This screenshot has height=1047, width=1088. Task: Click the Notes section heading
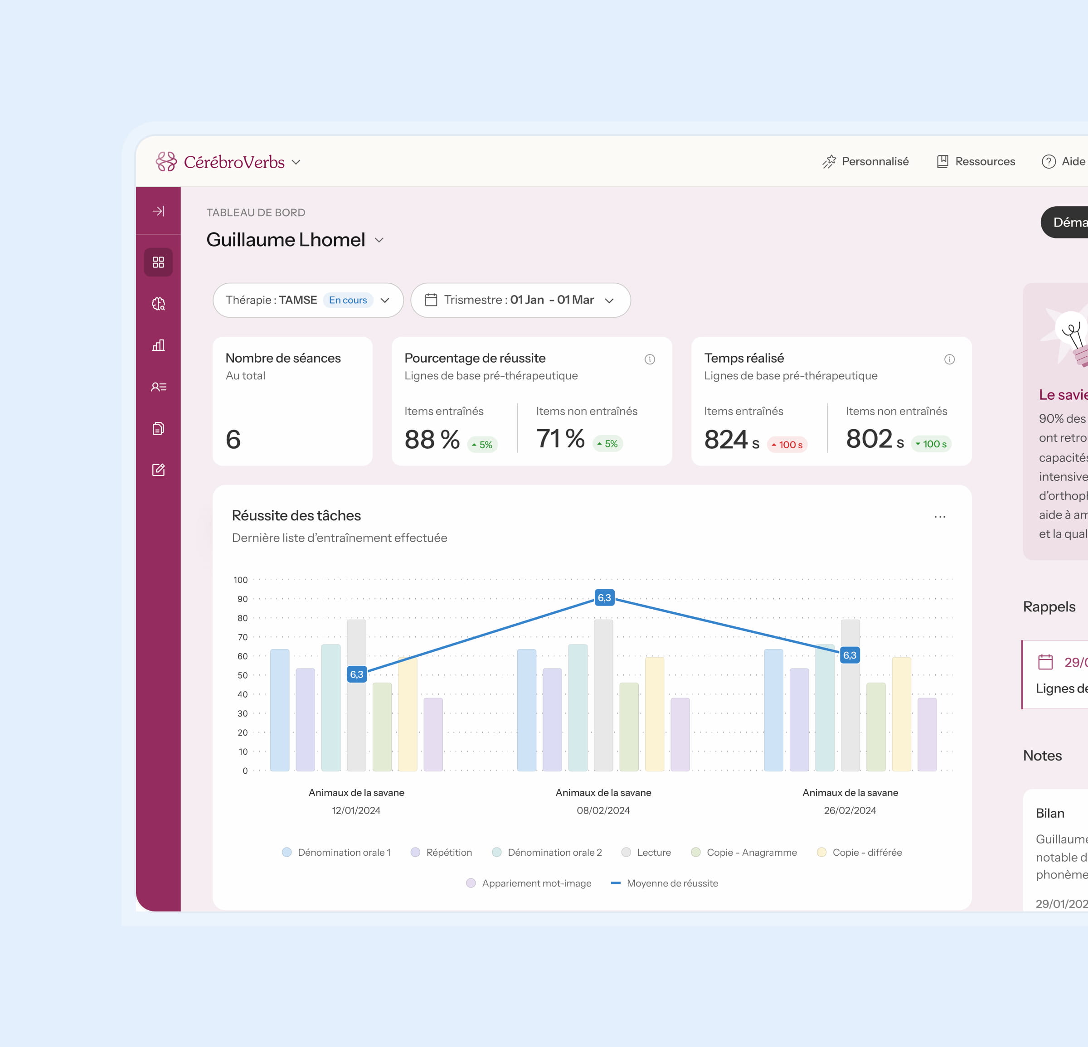[x=1043, y=755]
